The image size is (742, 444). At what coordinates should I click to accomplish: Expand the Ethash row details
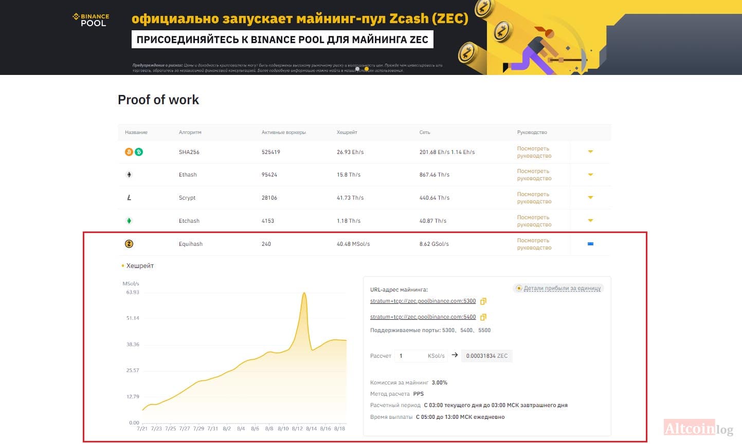[590, 175]
